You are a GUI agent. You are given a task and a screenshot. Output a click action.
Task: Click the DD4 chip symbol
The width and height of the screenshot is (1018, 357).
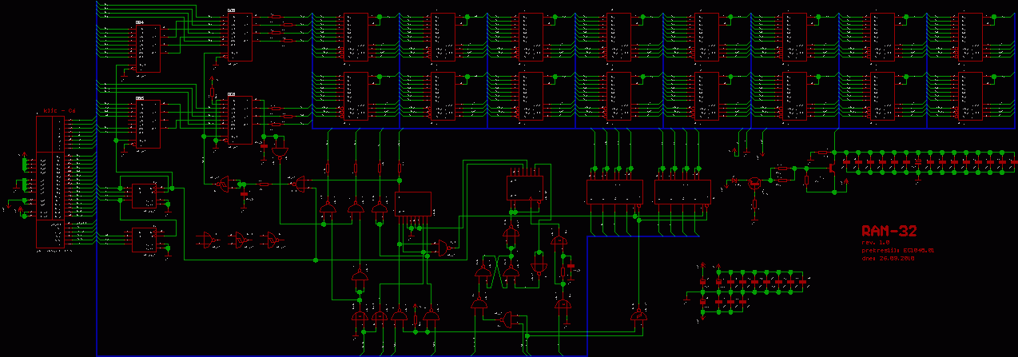tap(148, 48)
